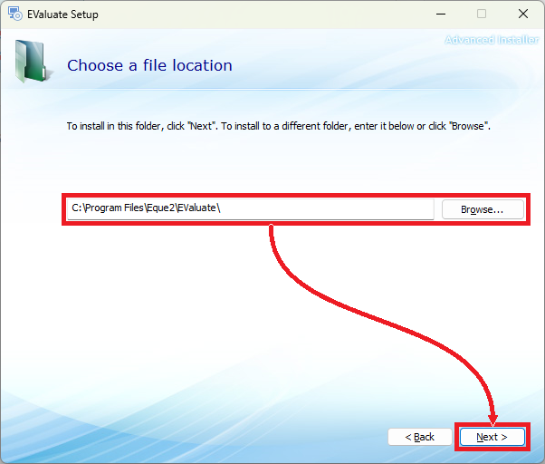Click the "EValuate Setup" title bar text
Screen dimensions: 545x464
coord(62,14)
